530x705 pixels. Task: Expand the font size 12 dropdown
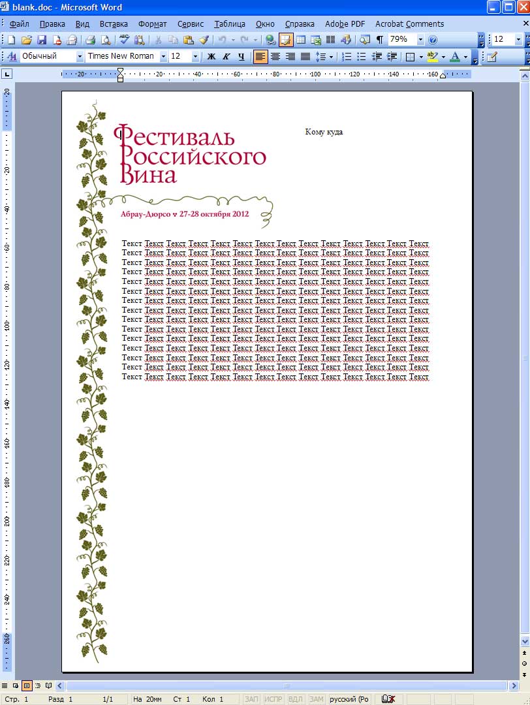point(195,57)
